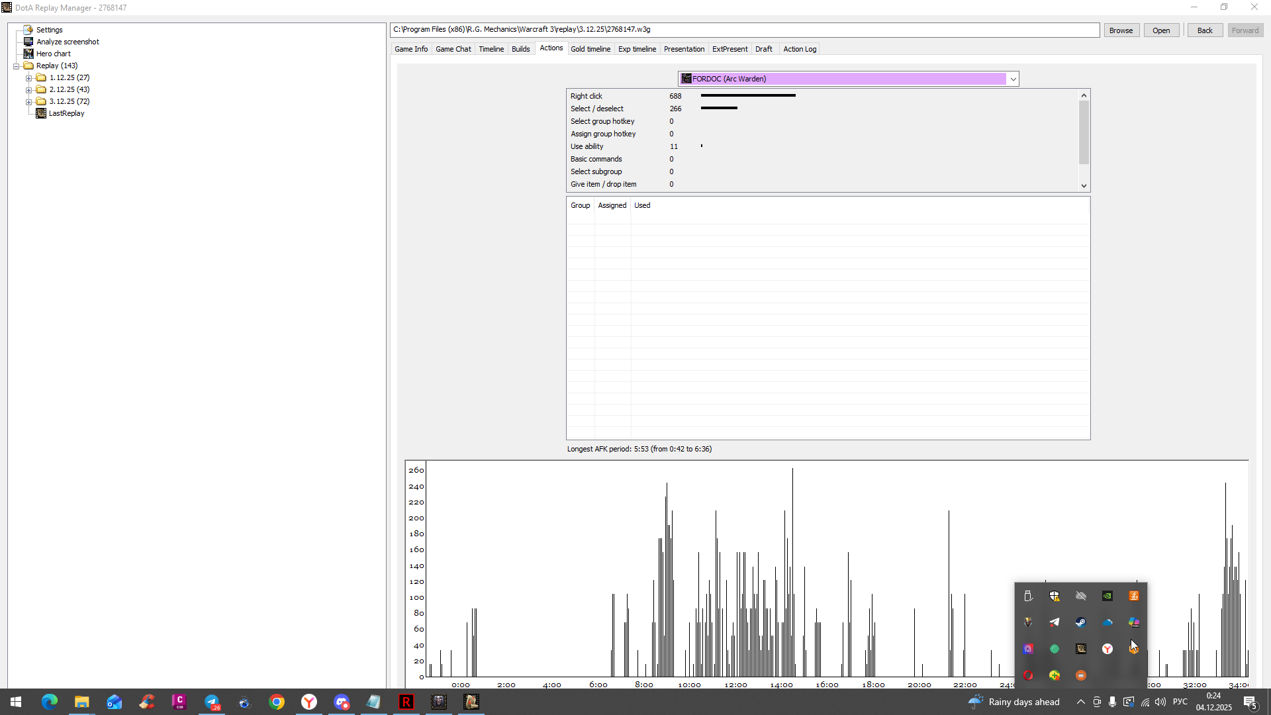Click Windows Security shield tray icon

(1054, 596)
